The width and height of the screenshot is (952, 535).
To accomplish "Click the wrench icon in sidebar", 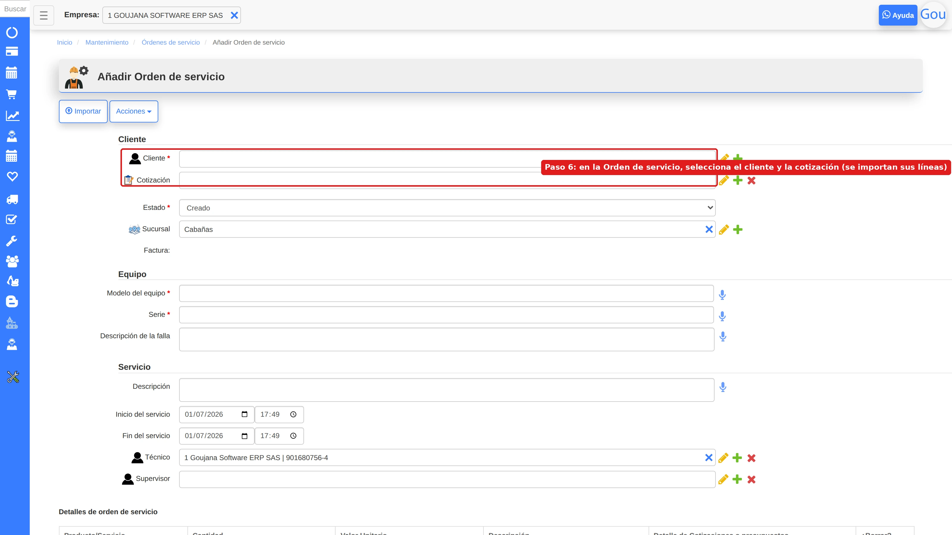I will 12,241.
